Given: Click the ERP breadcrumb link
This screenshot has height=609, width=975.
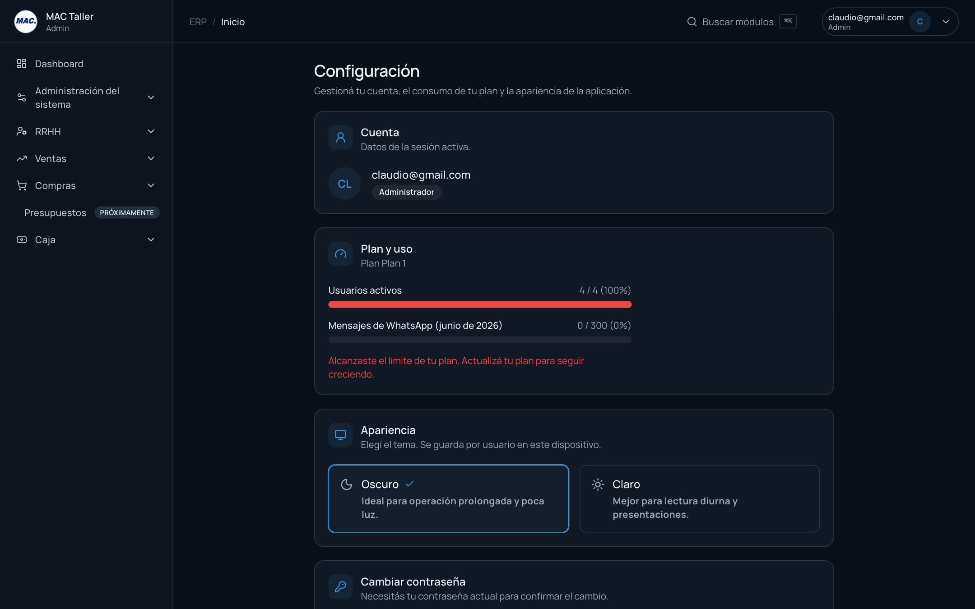Looking at the screenshot, I should [x=198, y=22].
